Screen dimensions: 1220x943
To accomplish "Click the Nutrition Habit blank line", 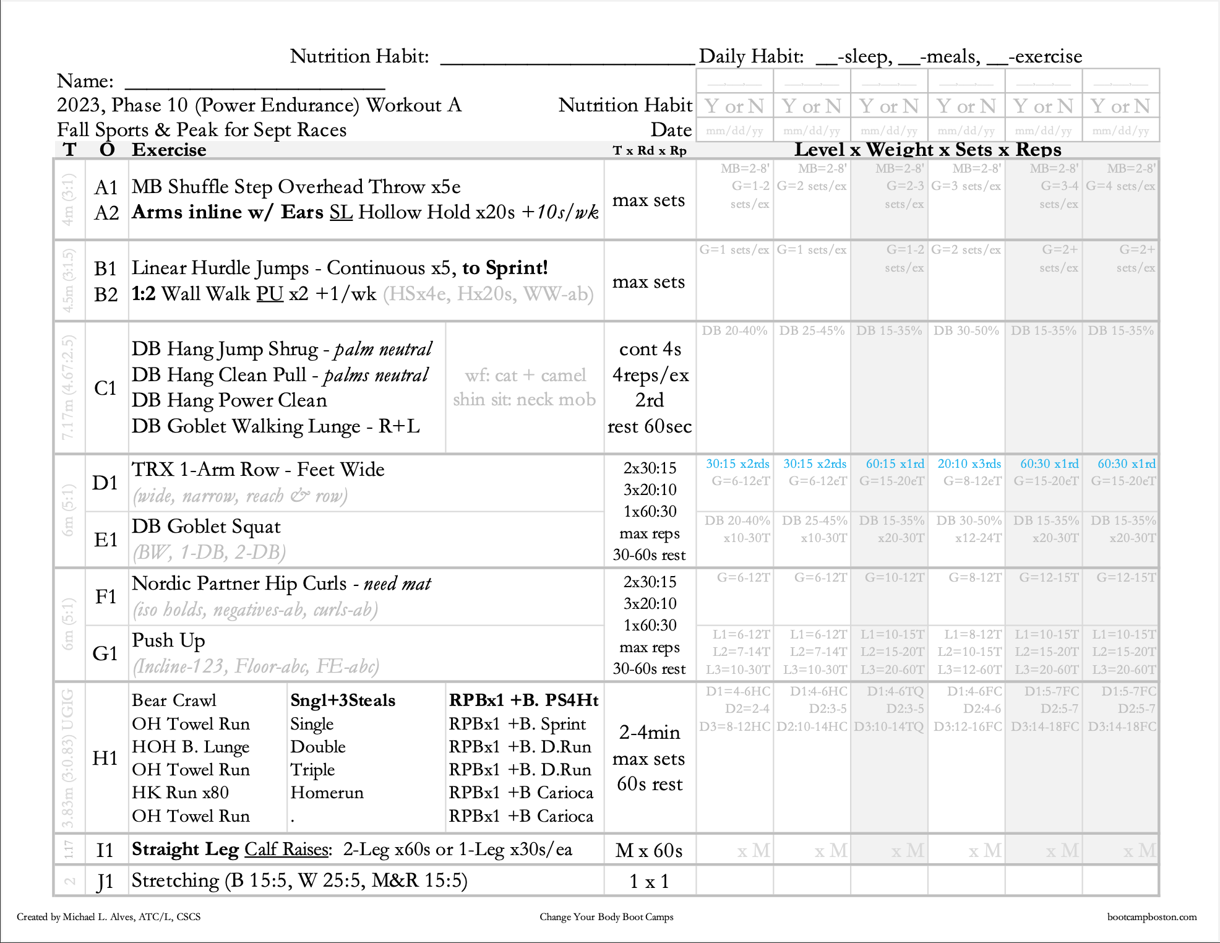I will coord(567,62).
